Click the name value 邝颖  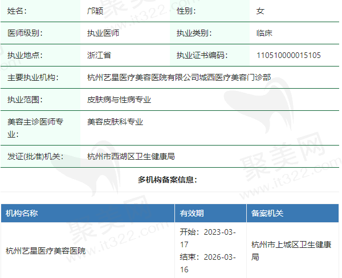(x=95, y=11)
